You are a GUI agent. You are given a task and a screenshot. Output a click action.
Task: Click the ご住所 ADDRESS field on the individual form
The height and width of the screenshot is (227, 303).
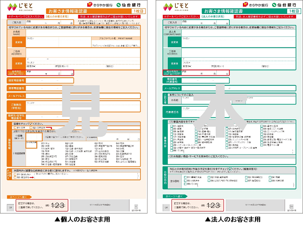pos(83,53)
